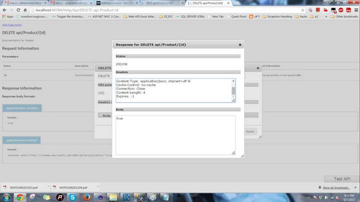Expand MSP01989201503.pdf download options arrow

(x=48, y=186)
